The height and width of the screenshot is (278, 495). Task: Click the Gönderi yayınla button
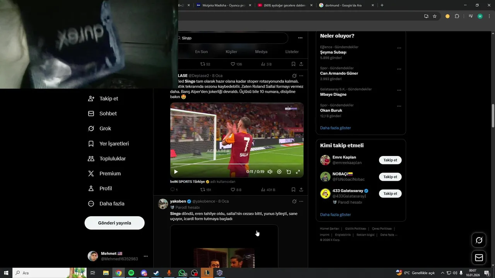114,223
